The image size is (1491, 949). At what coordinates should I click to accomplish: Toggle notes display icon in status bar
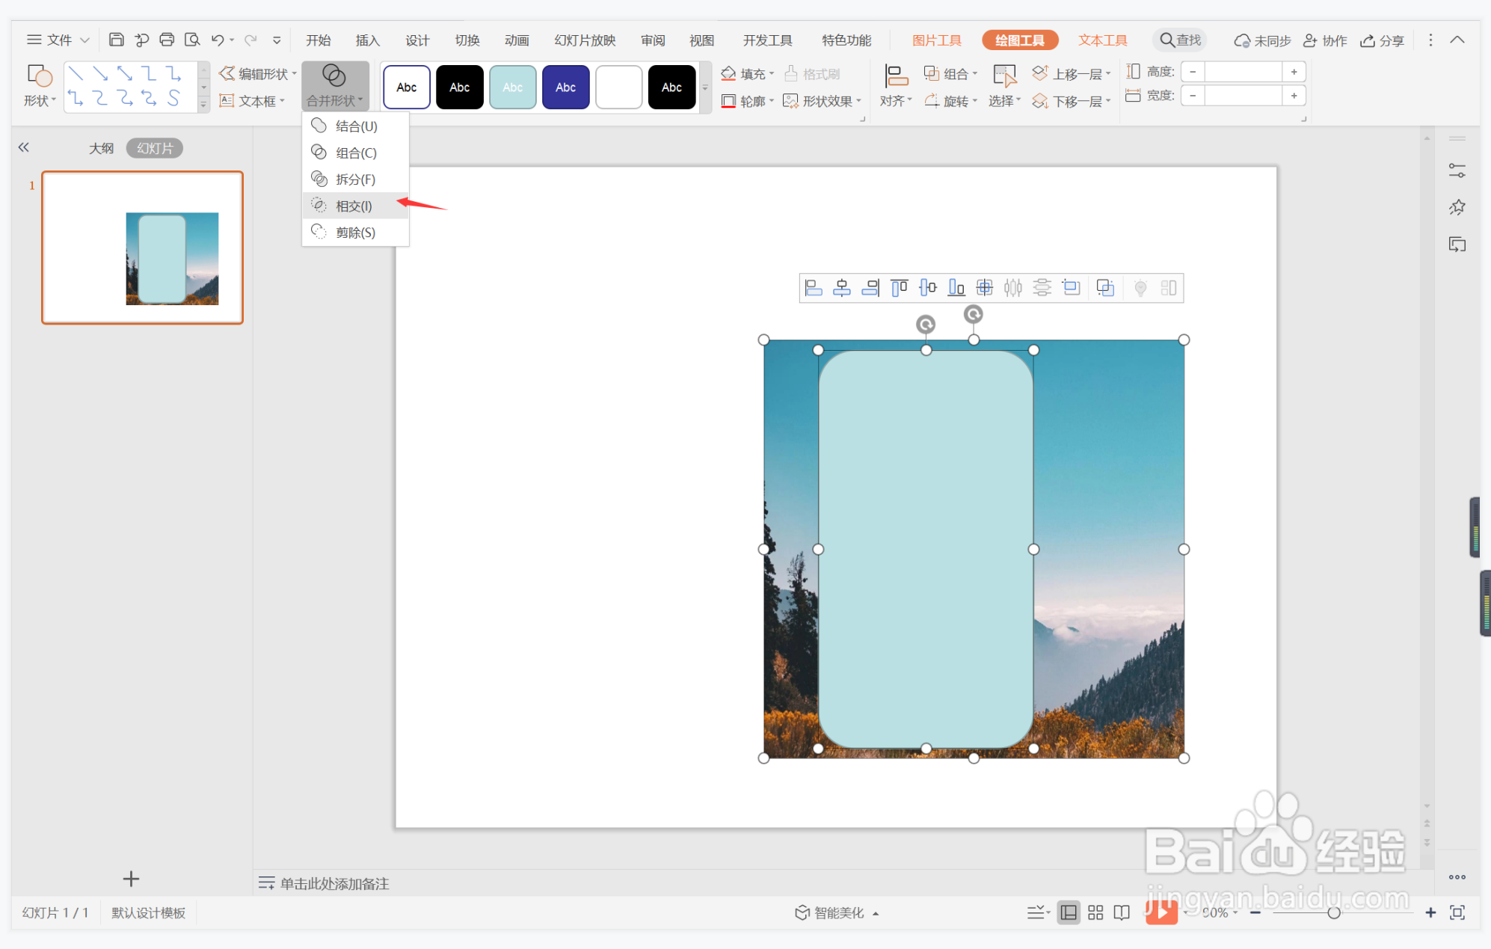pos(1038,912)
